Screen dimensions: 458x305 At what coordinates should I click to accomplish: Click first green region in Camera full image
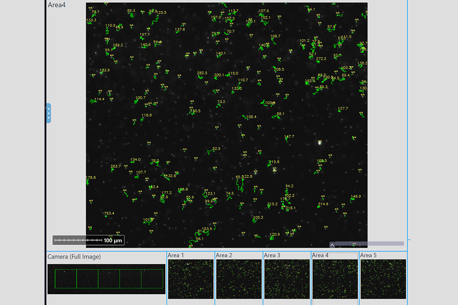point(65,279)
